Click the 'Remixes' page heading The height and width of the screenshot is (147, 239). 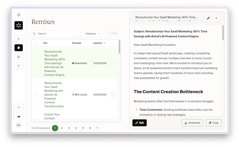[x=43, y=22]
